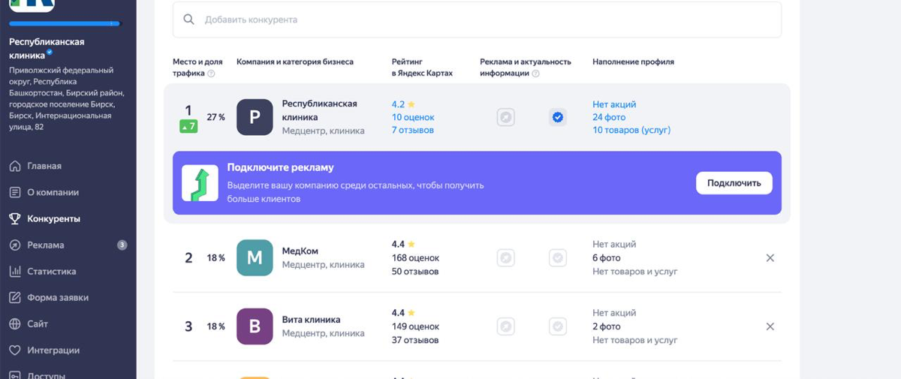This screenshot has height=379, width=901.
Task: Click Нет акций link for Республиканская клиника
Action: [614, 104]
